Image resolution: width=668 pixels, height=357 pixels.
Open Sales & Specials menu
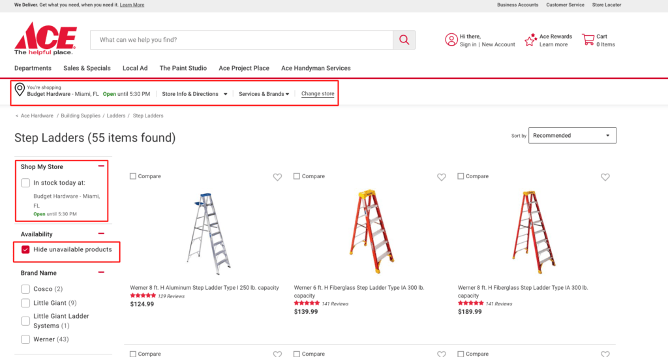[x=87, y=68]
